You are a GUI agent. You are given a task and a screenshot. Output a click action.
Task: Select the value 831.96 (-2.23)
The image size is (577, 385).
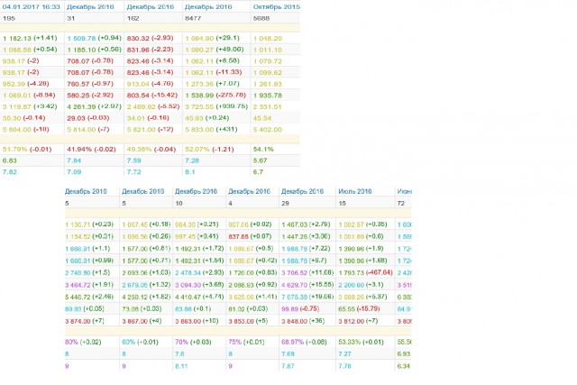click(150, 50)
